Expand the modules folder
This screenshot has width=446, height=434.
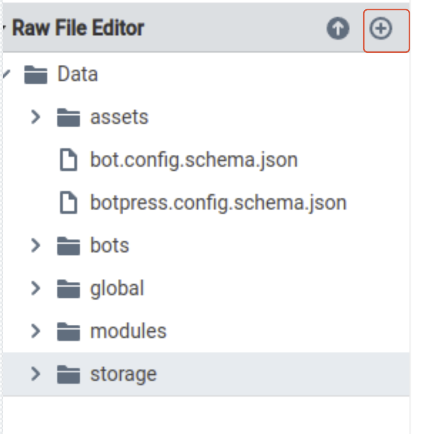click(36, 330)
